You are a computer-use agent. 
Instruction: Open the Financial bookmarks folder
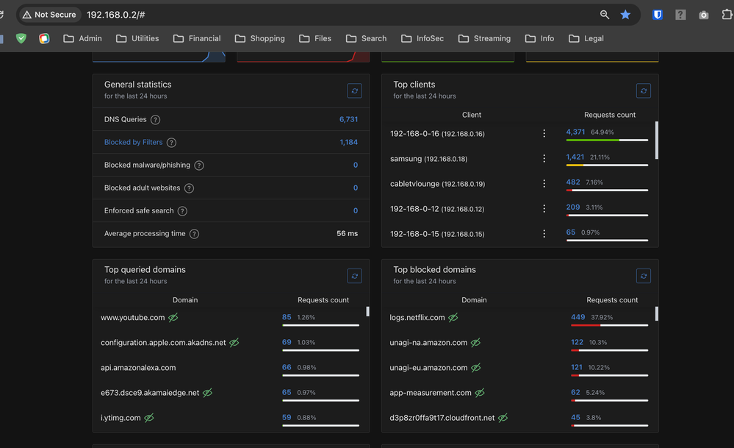pos(197,38)
